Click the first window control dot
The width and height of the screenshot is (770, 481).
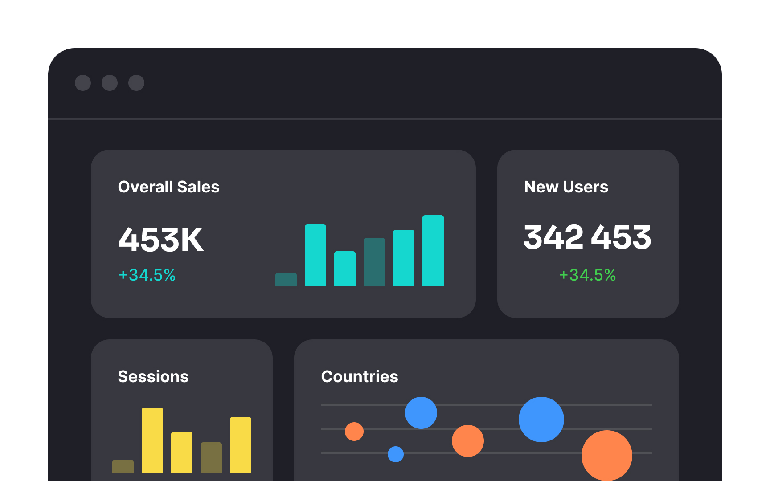[x=83, y=83]
